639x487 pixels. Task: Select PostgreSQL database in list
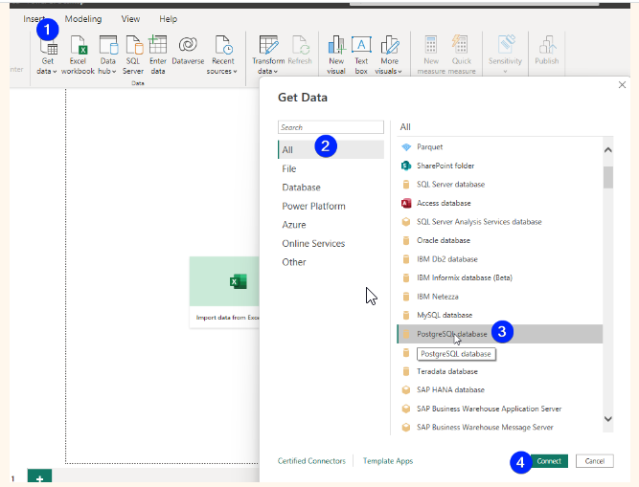pos(500,334)
